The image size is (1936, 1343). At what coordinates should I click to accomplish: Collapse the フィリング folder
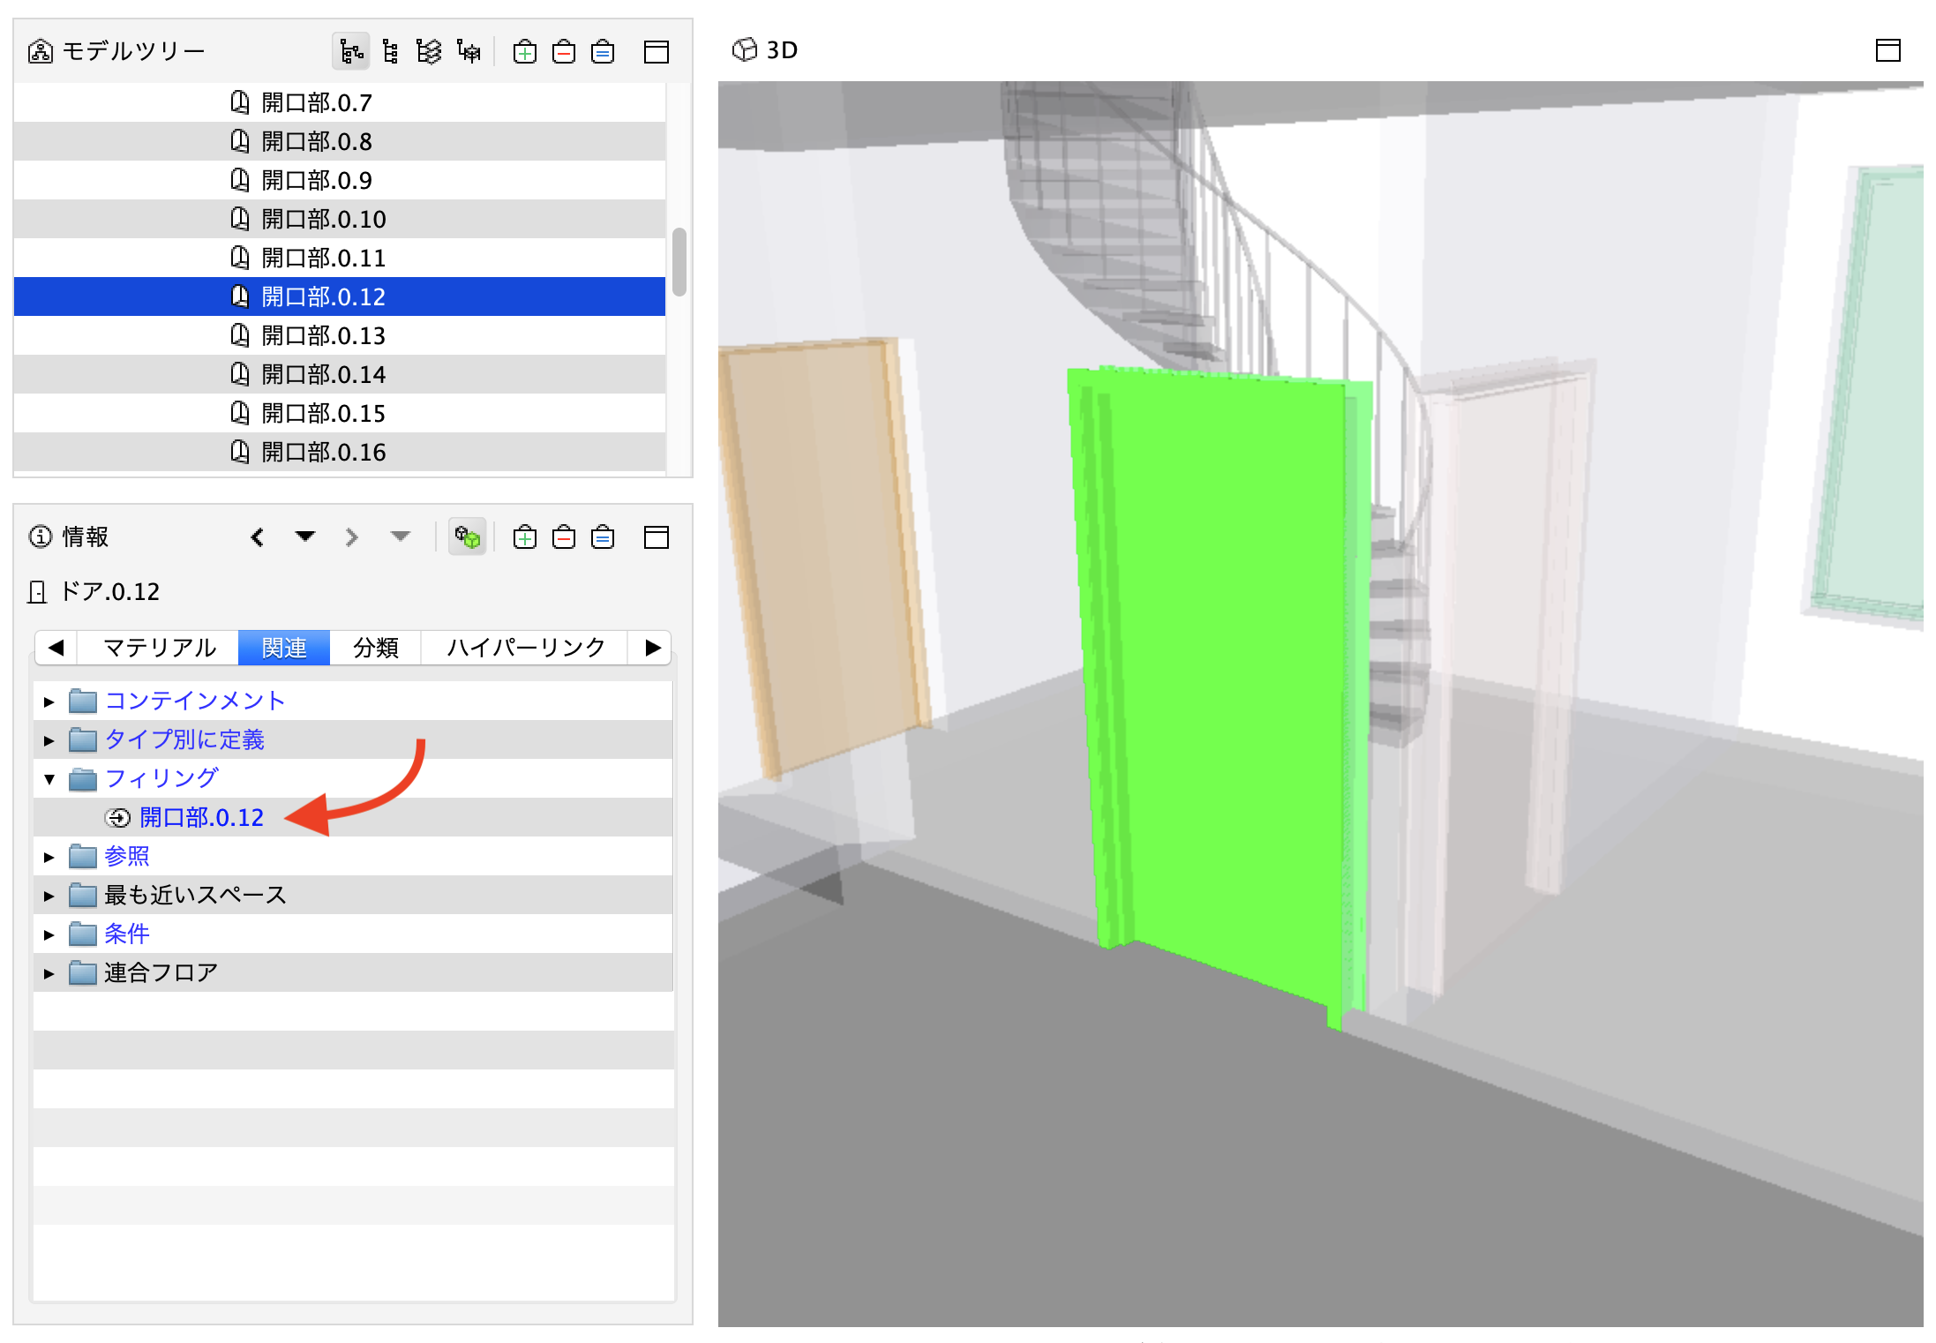tap(49, 779)
